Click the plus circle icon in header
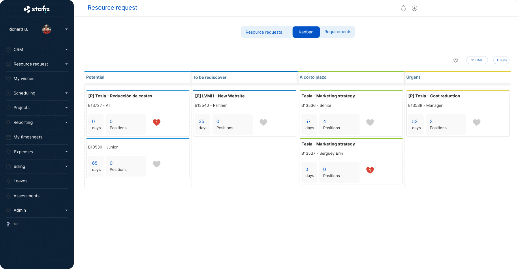This screenshot has height=269, width=519. coord(414,8)
